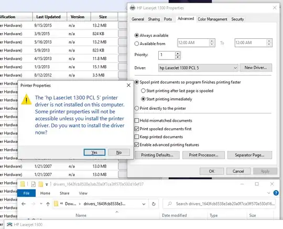This screenshot has height=229, width=283.
Task: Click Cancel in HP LaserJet 1300 Properties
Action: point(238,171)
